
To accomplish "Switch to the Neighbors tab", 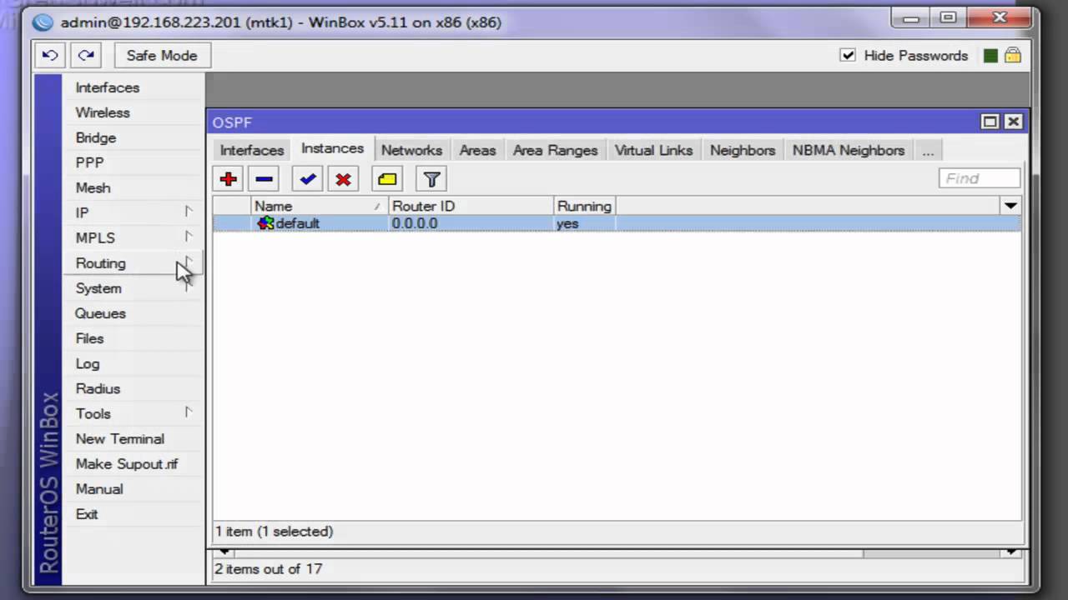I will click(743, 151).
